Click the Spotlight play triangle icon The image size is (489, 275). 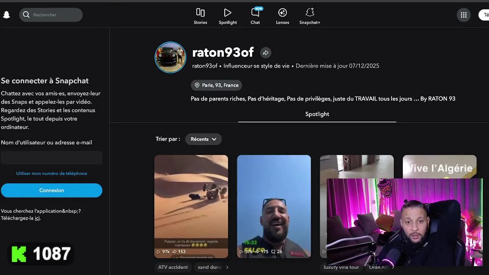click(x=228, y=13)
